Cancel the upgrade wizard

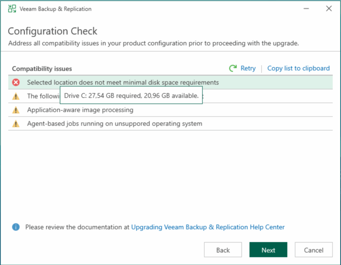(x=313, y=250)
